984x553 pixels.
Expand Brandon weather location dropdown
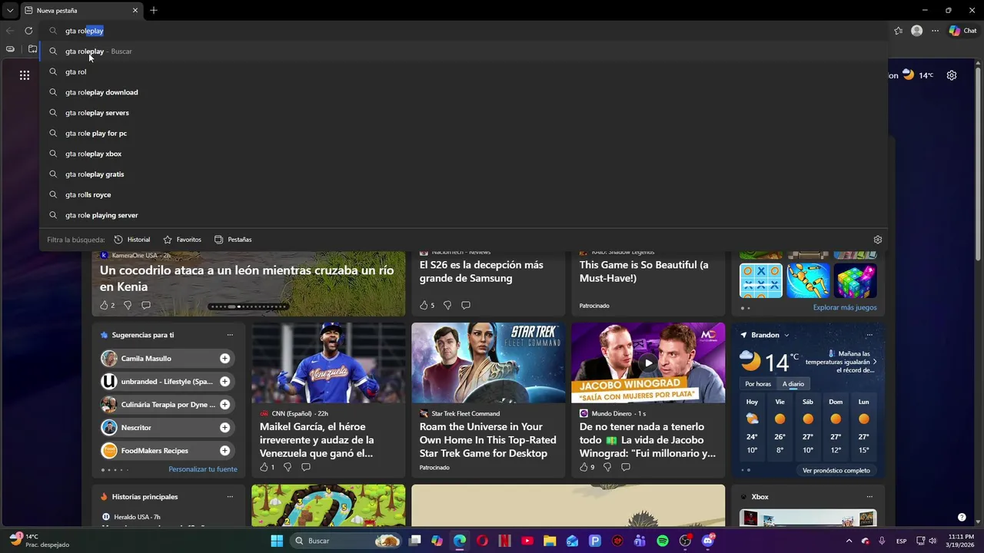click(786, 336)
